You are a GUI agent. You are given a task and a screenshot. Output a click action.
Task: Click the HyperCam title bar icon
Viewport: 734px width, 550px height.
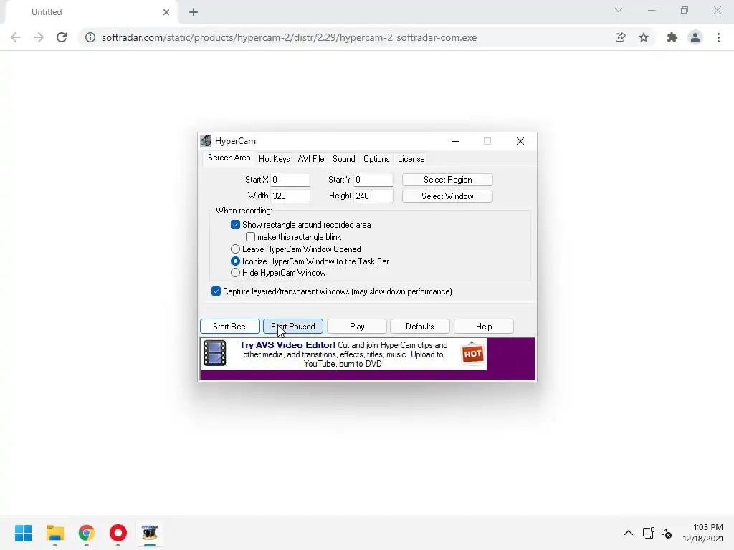point(206,141)
